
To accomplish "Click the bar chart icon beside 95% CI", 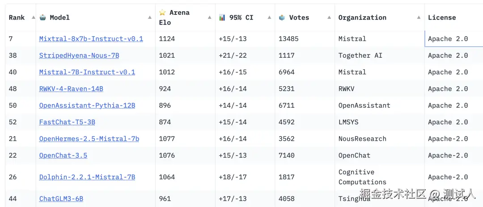I will (x=222, y=17).
